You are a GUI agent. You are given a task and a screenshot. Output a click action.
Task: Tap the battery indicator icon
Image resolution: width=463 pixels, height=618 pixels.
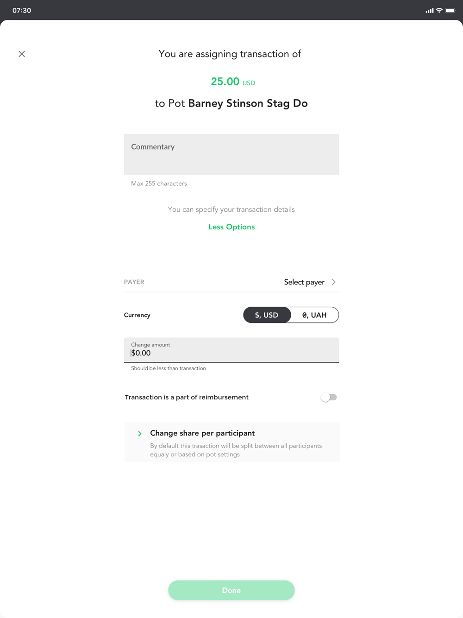450,10
